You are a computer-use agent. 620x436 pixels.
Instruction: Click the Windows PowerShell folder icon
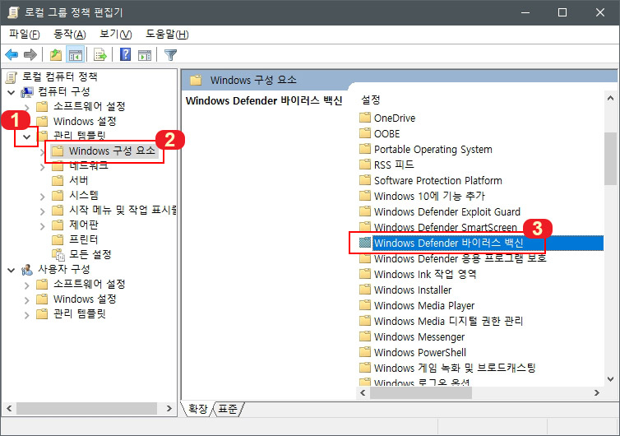point(364,352)
